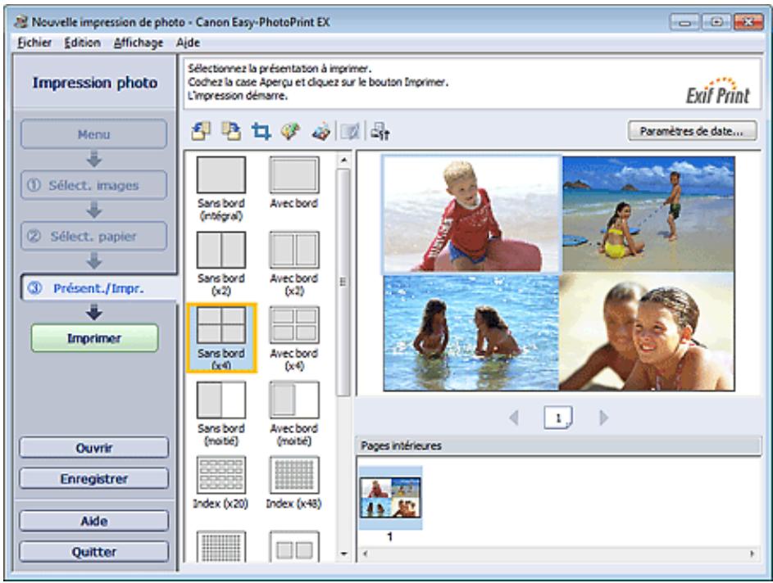773x583 pixels.
Task: Click the page number 1 indicator
Action: tap(558, 418)
